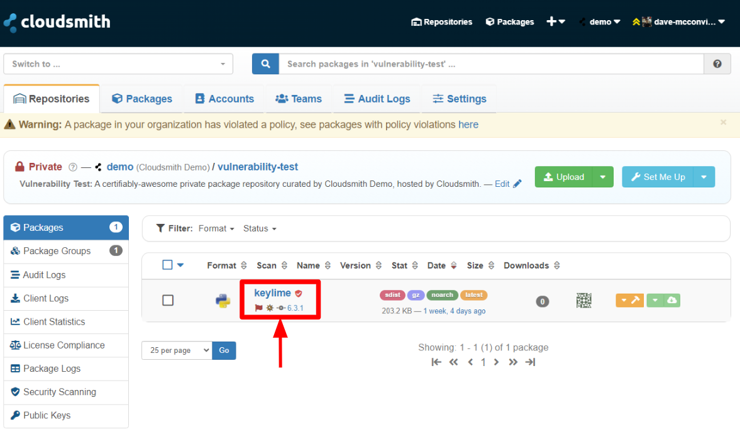Select the Repositories tab
The image size is (740, 434).
pos(52,99)
